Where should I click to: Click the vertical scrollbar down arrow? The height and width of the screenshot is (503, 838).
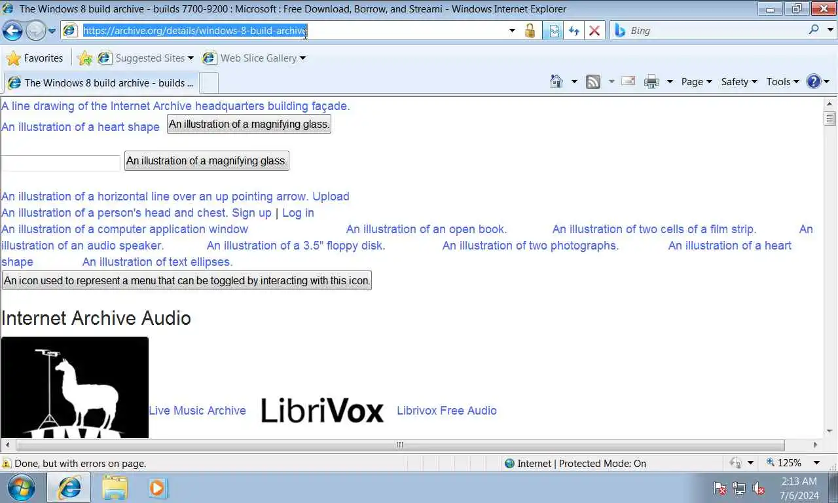830,431
